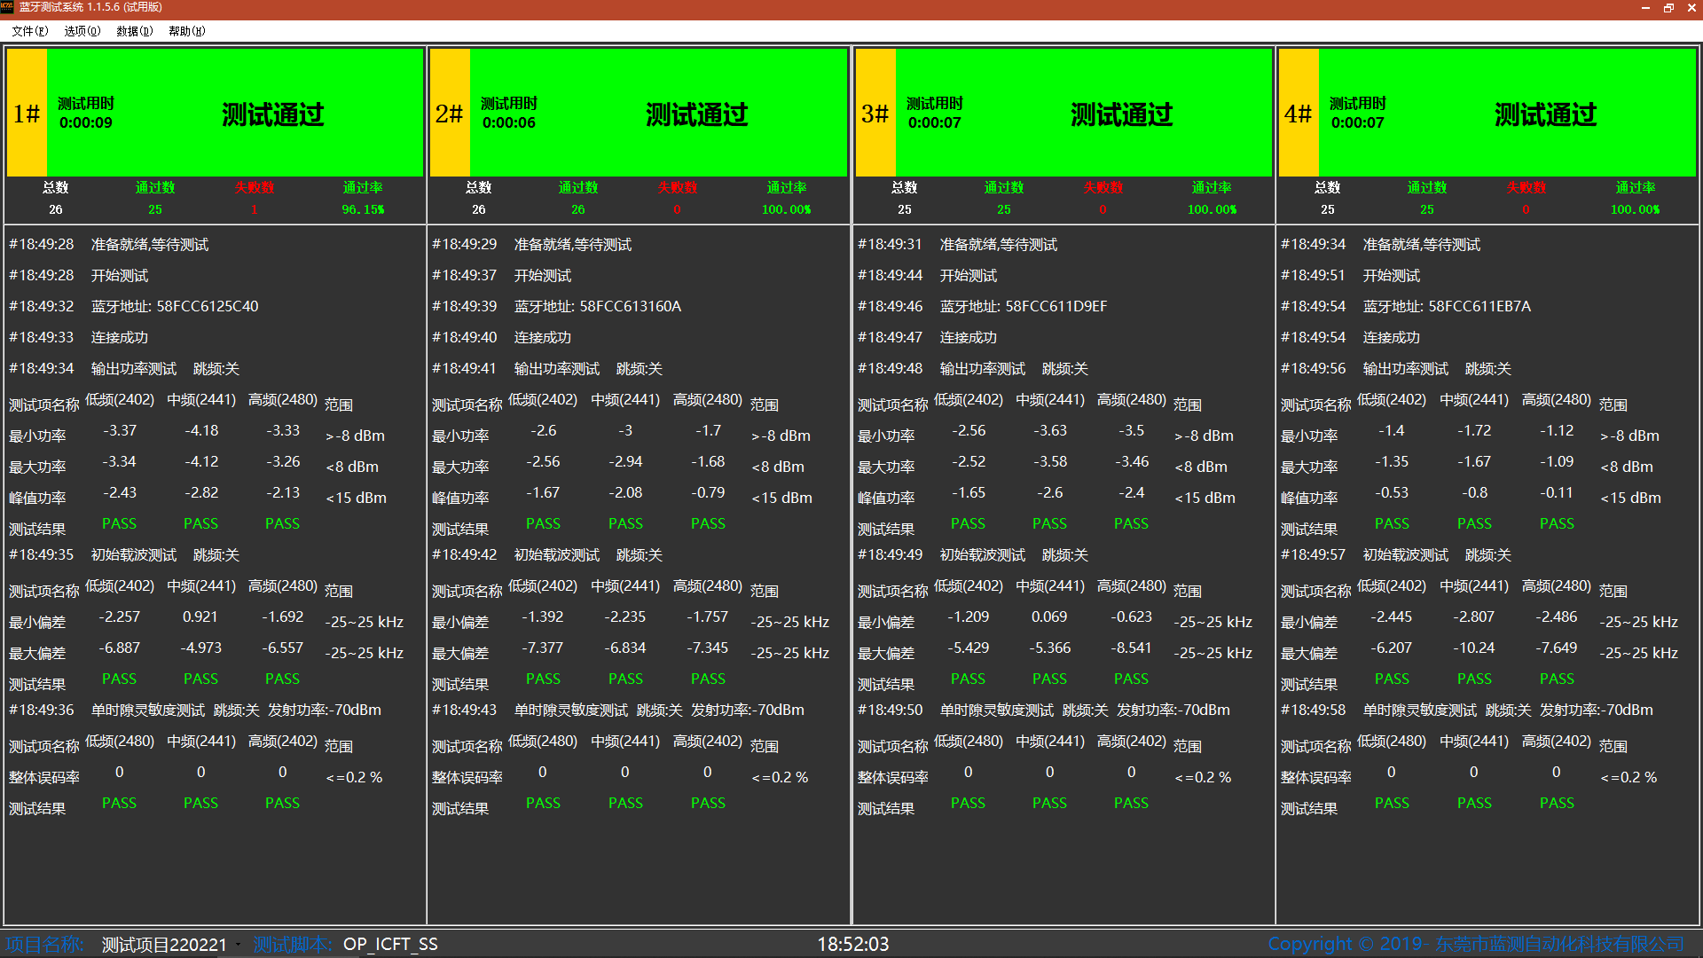Click min power value -3.37 in channel 1
This screenshot has height=958, width=1703.
[x=120, y=430]
